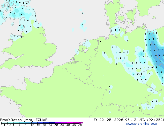
Task: Select the legend label '25'
Action: point(50,125)
